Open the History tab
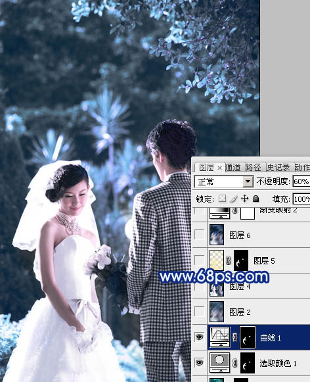 [278, 168]
